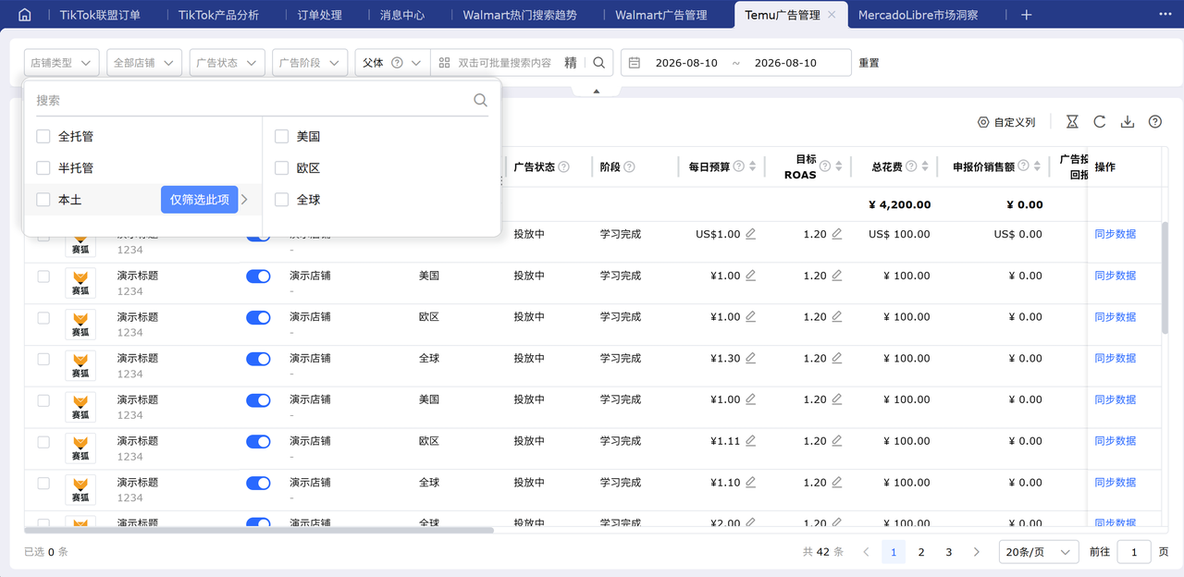This screenshot has width=1184, height=577.
Task: Edit target ROAS in the ¥1.30 row
Action: (x=836, y=358)
